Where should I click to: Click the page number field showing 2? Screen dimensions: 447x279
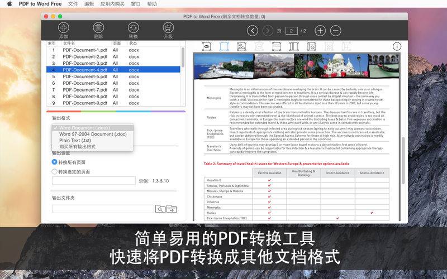[291, 31]
